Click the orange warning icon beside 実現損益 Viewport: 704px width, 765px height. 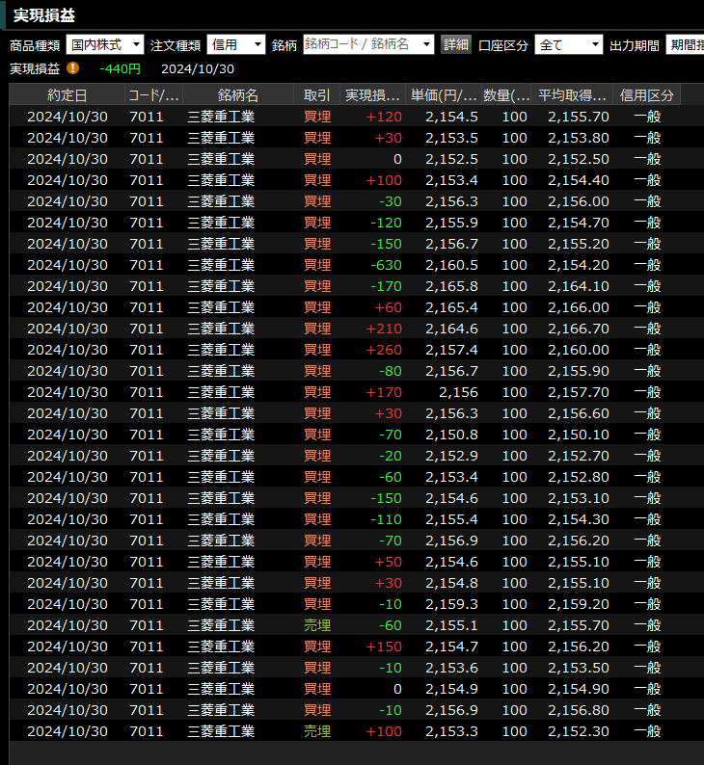72,67
